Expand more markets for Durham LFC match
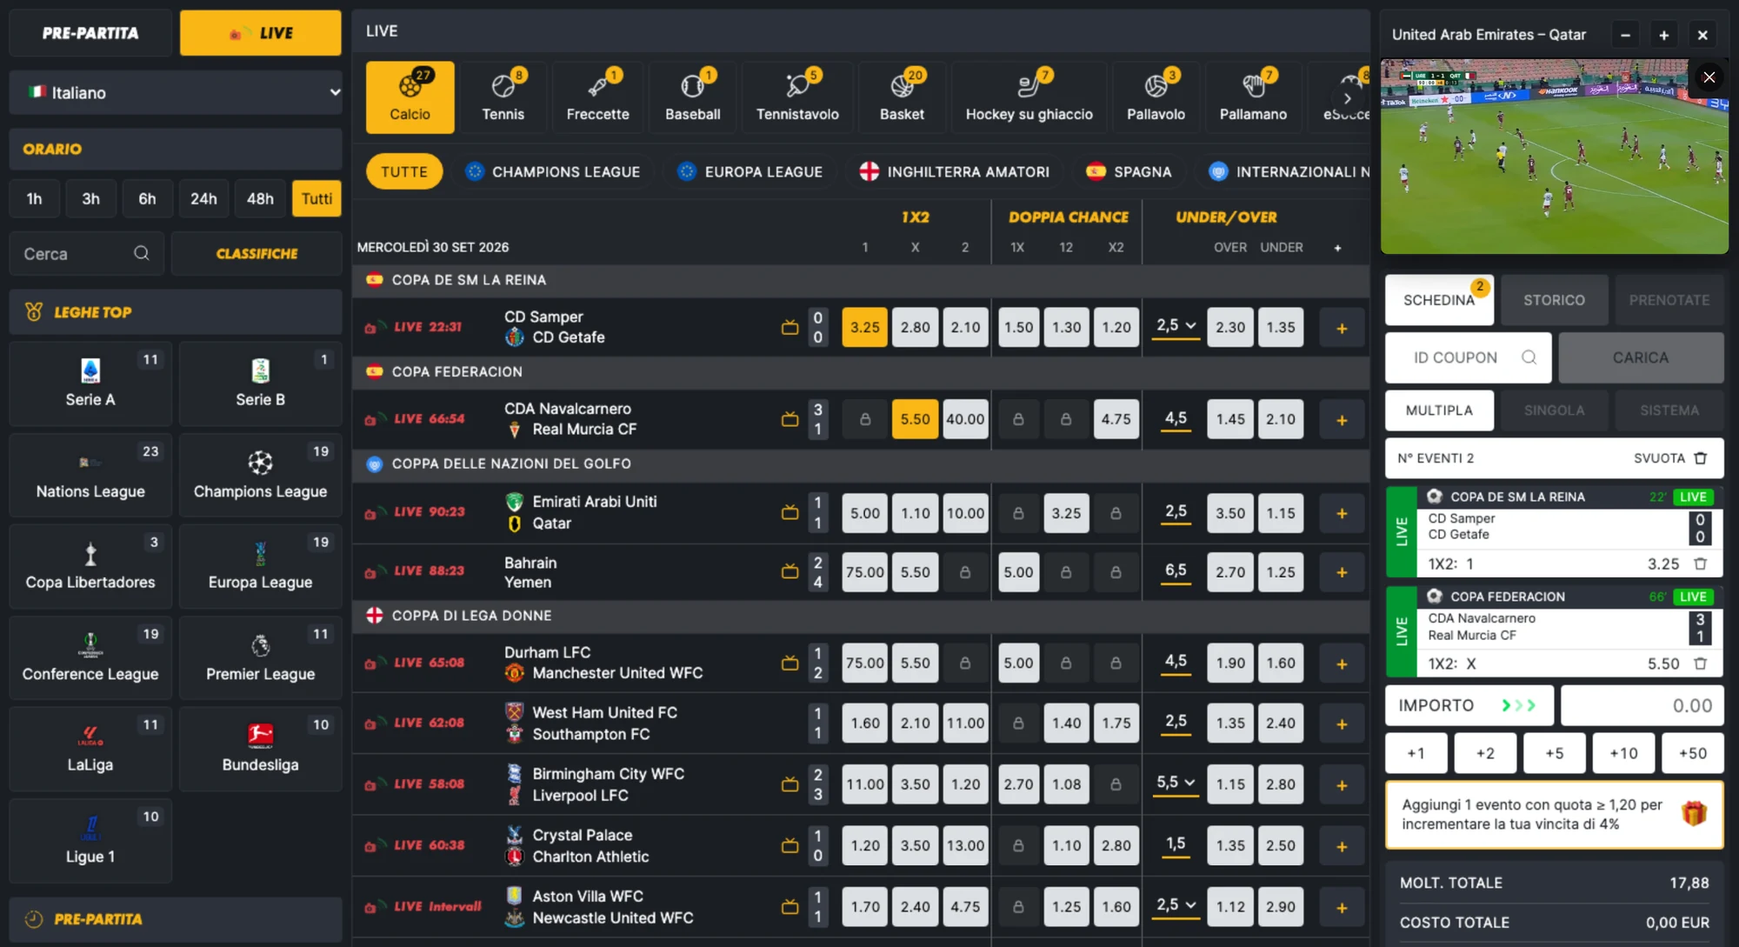 click(1342, 664)
